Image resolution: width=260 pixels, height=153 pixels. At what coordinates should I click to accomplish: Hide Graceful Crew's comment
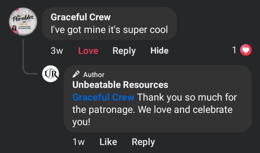point(159,51)
